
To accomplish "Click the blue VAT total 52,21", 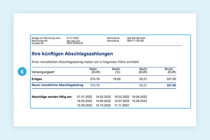I will [x=143, y=85].
